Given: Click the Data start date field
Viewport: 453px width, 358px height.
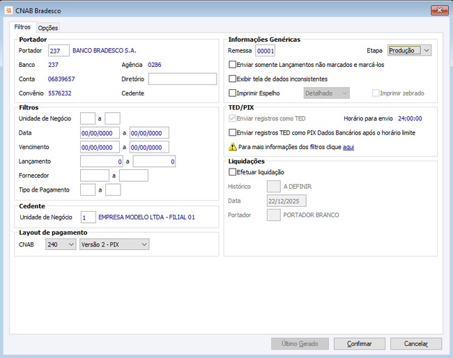Looking at the screenshot, I should pyautogui.click(x=100, y=133).
